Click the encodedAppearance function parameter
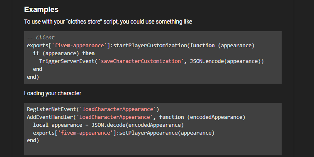The height and width of the screenshot is (157, 314). click(216, 117)
